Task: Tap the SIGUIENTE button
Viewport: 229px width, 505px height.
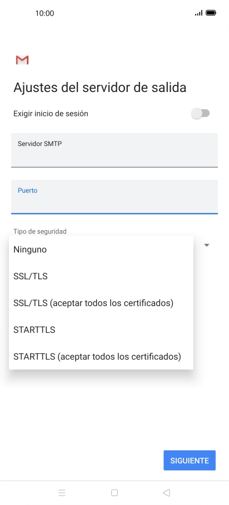Action: click(190, 460)
